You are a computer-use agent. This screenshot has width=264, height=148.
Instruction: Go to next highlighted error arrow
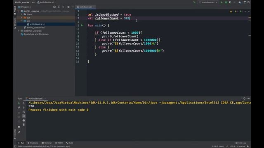click(x=249, y=12)
